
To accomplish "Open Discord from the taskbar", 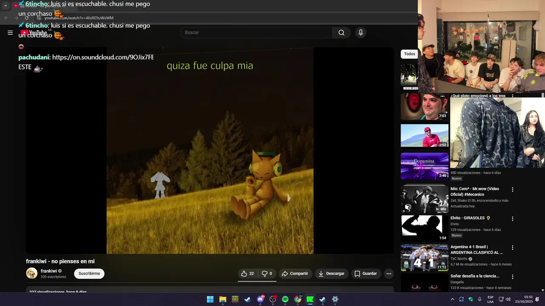I will pyautogui.click(x=260, y=299).
